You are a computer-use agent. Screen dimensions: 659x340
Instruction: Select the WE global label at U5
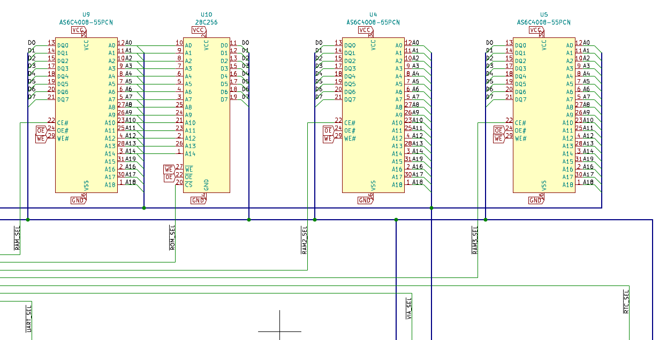tap(498, 138)
